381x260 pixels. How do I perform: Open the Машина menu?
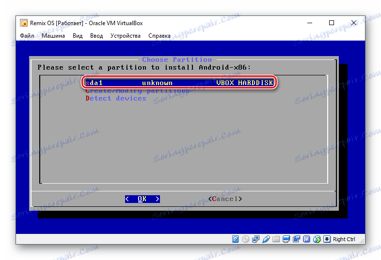pos(53,36)
